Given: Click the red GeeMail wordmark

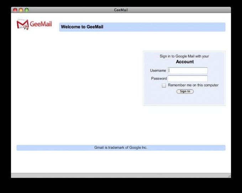Looking at the screenshot, I should click(x=41, y=24).
